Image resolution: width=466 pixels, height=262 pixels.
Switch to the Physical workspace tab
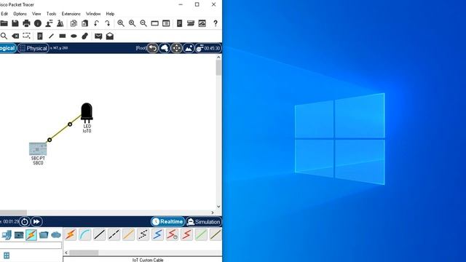click(33, 48)
